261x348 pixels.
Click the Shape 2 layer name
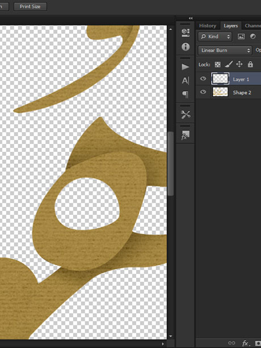242,93
